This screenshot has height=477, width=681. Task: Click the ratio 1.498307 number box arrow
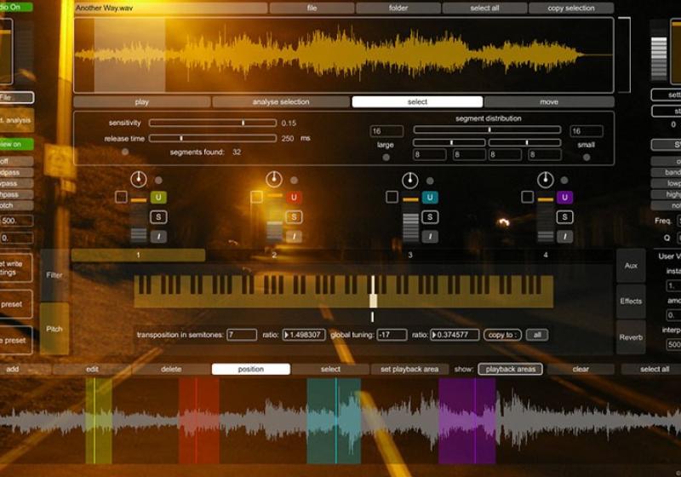287,335
